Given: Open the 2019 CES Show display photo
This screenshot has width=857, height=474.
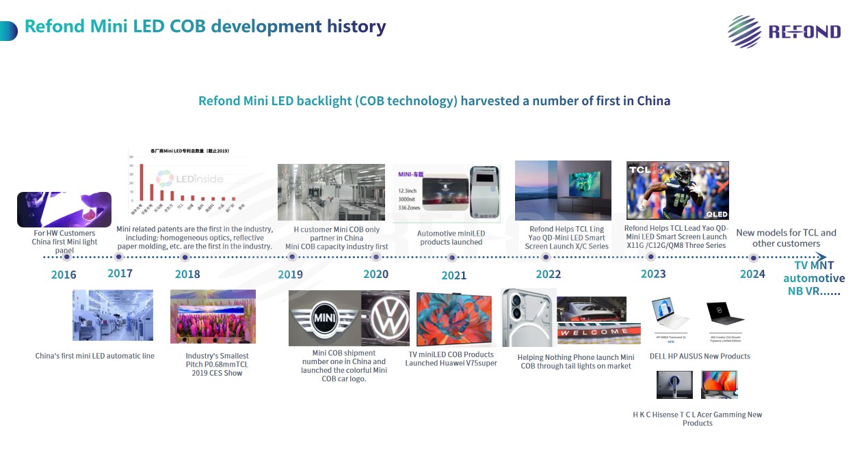Looking at the screenshot, I should point(213,316).
